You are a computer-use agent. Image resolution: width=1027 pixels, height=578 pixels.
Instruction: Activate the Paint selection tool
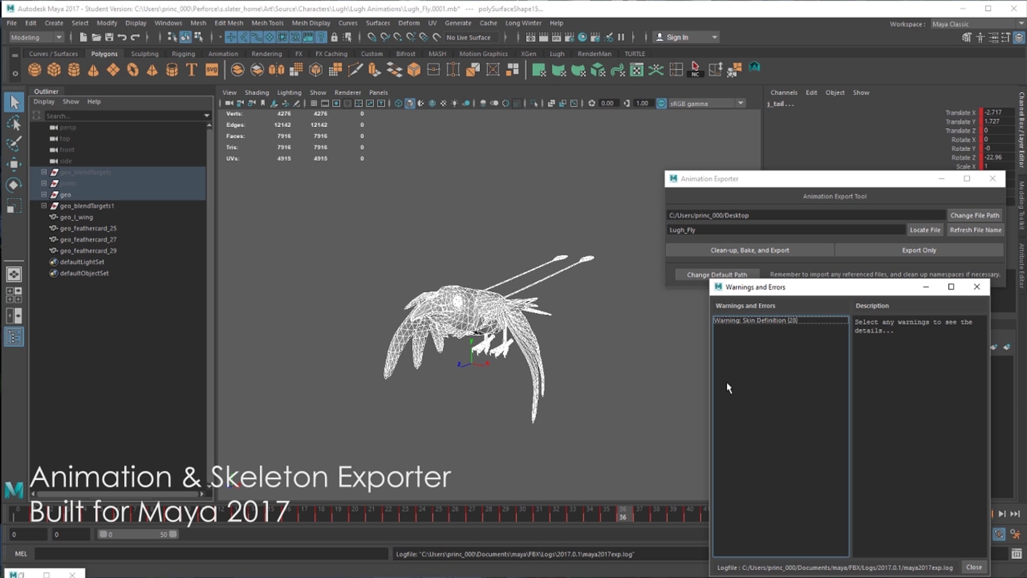point(14,143)
